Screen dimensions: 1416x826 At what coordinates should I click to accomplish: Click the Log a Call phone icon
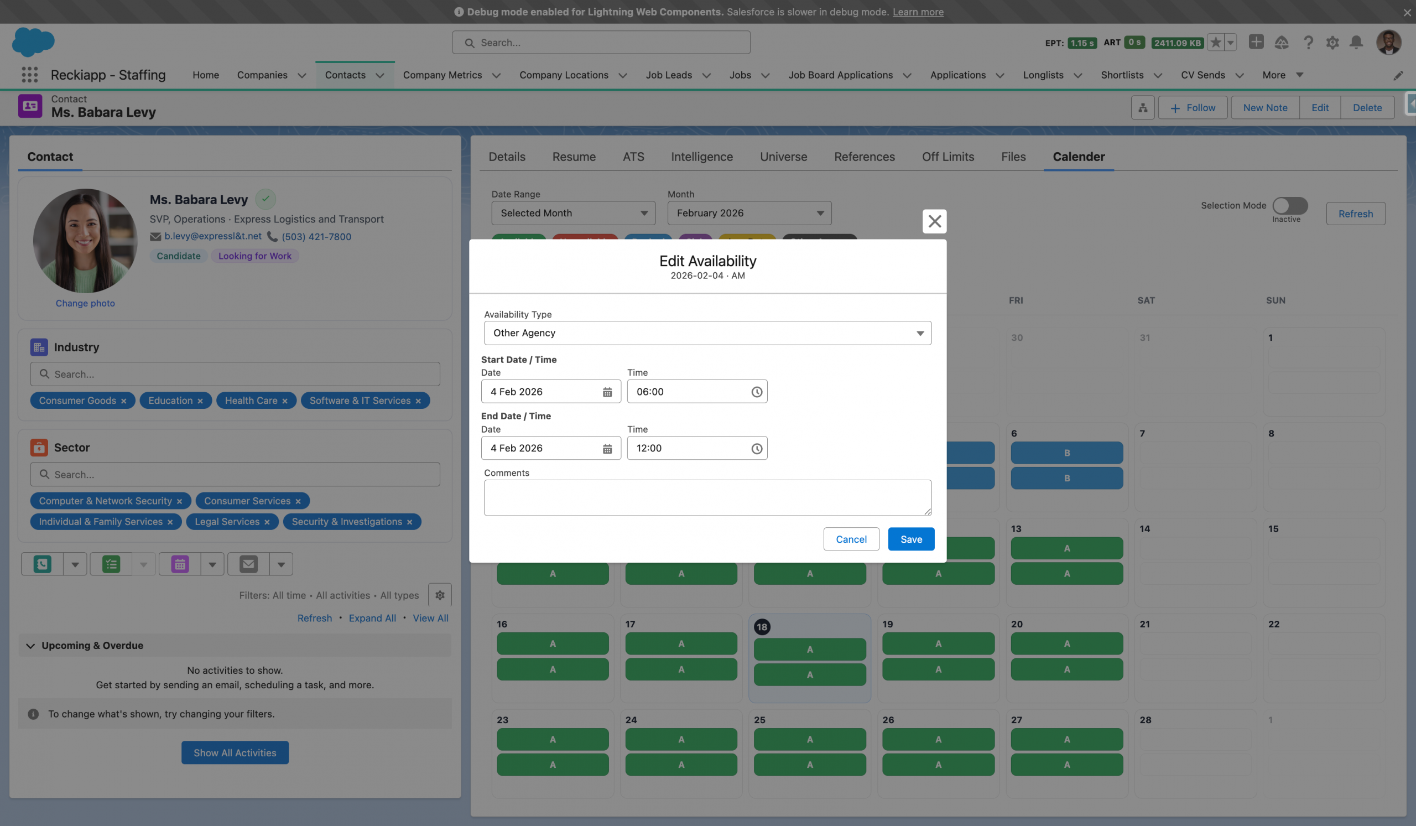pos(42,564)
